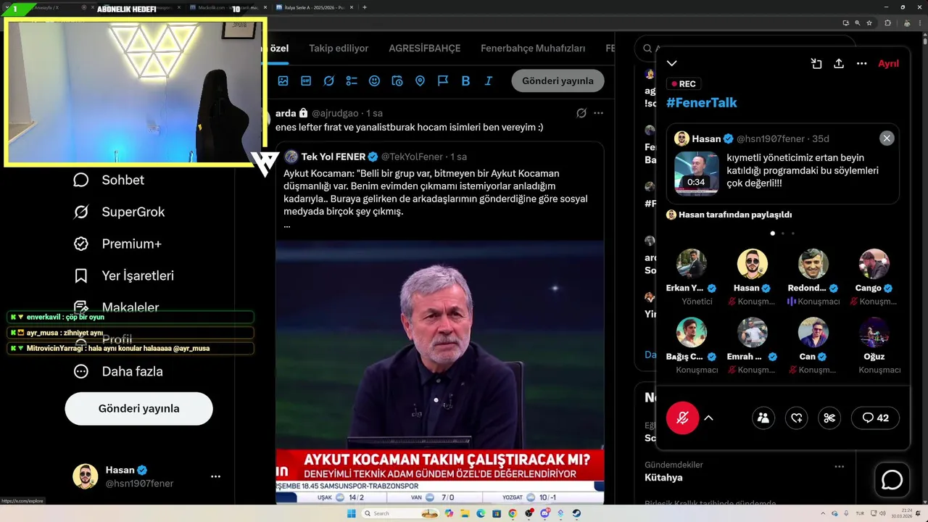Open Space comments showing 42
928x522 pixels.
tap(875, 418)
